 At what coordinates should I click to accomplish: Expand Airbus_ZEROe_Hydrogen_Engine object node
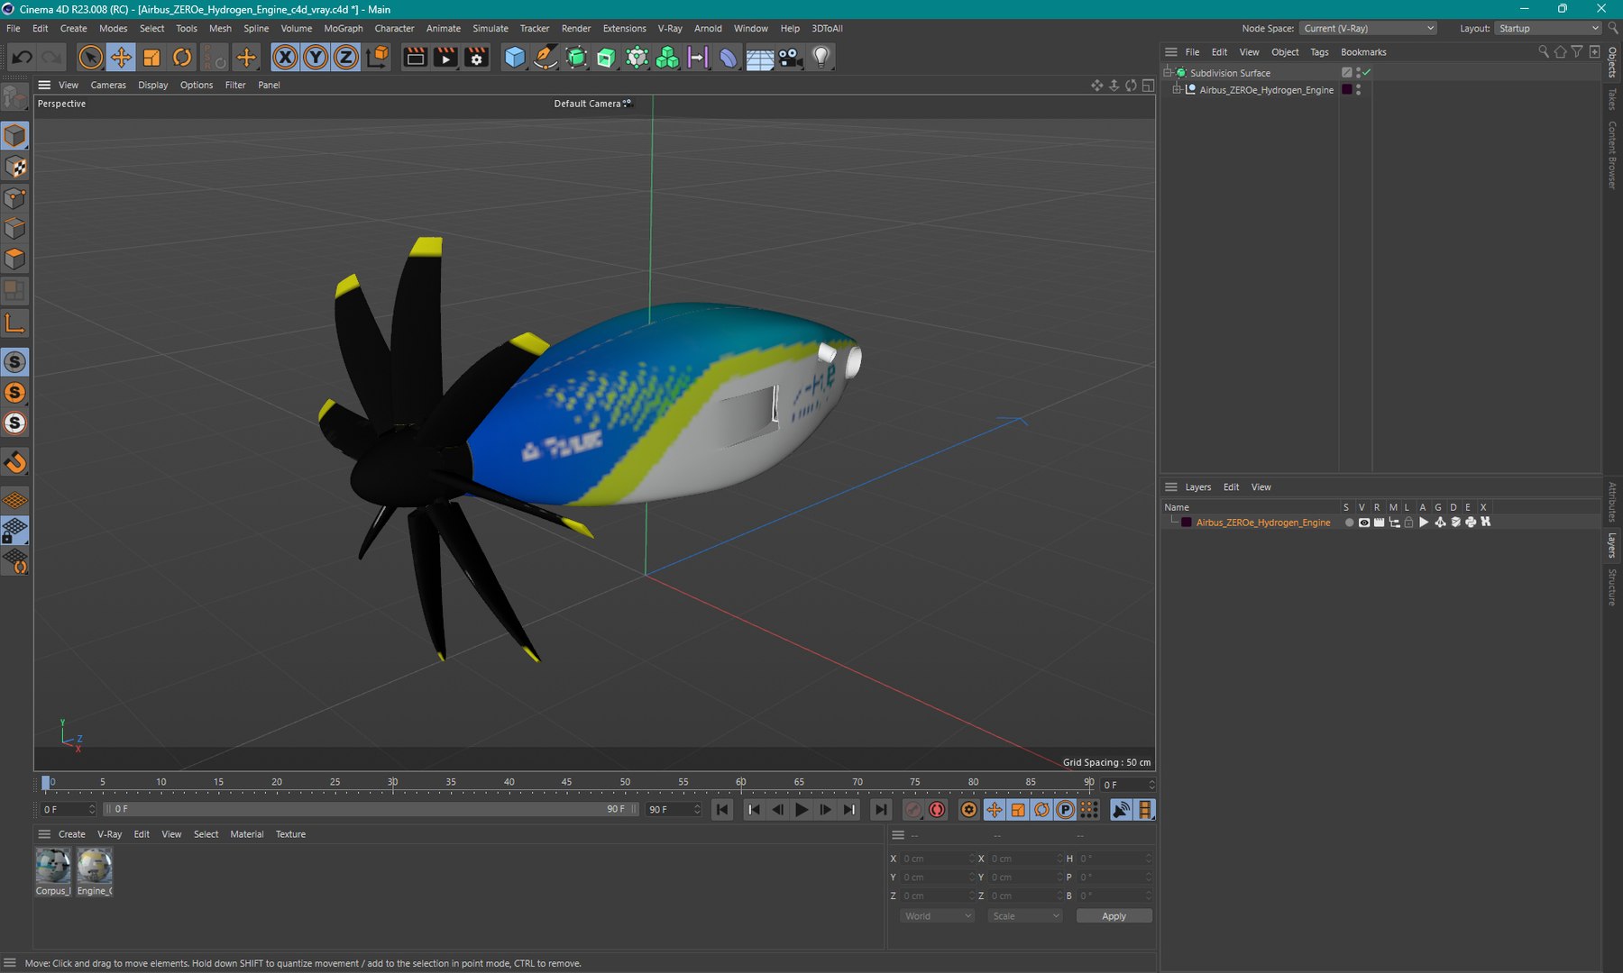click(x=1176, y=90)
